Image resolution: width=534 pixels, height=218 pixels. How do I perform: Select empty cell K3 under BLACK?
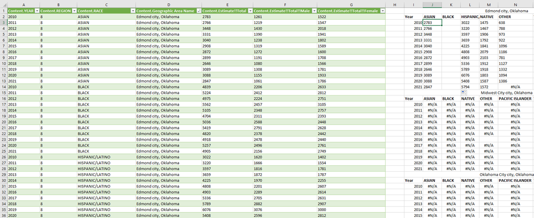pyautogui.click(x=451, y=23)
